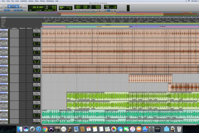The height and width of the screenshot is (133, 199).
Task: Expand the Tempo ruler editor
Action: click(41, 23)
